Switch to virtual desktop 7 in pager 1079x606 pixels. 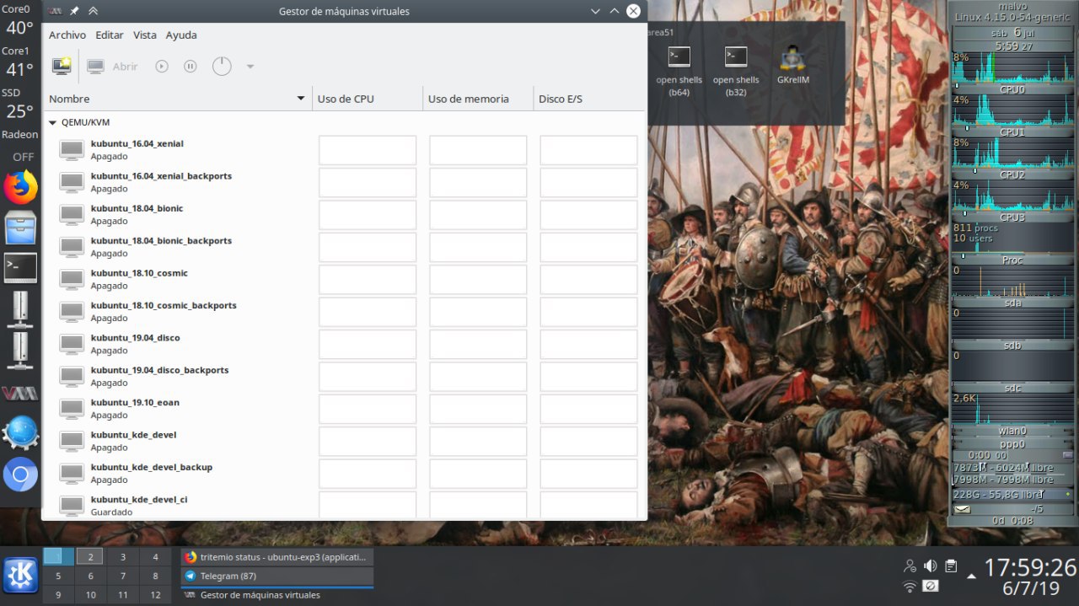pos(123,576)
